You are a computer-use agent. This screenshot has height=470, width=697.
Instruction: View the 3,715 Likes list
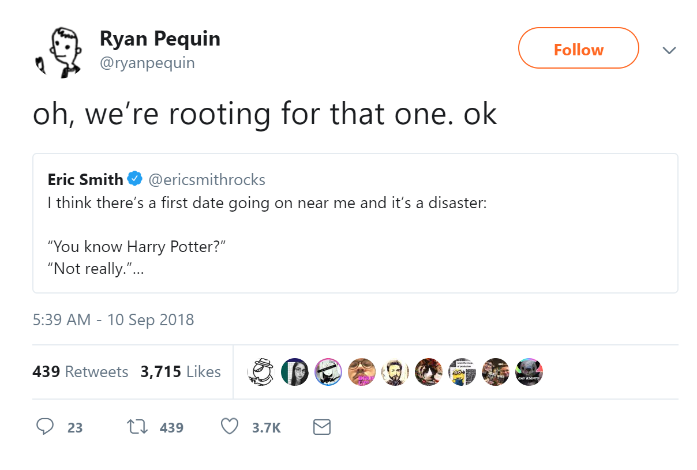[181, 371]
